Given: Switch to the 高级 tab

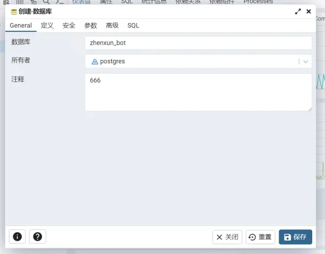Looking at the screenshot, I should click(112, 26).
